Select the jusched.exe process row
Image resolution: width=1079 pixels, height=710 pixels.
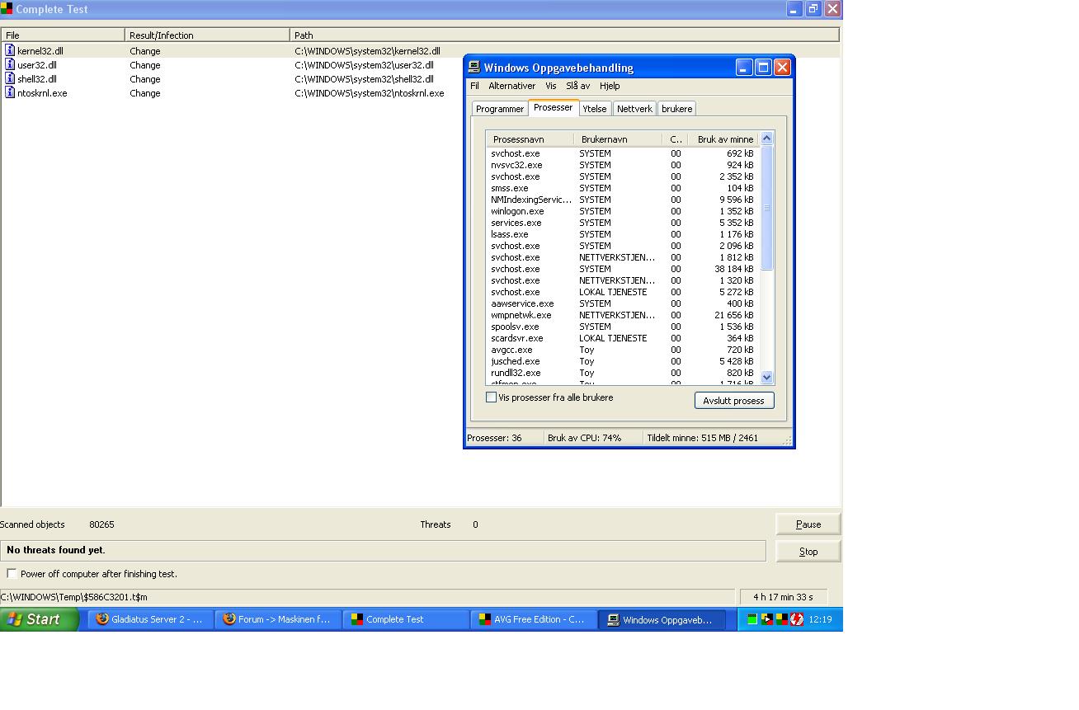click(x=622, y=361)
